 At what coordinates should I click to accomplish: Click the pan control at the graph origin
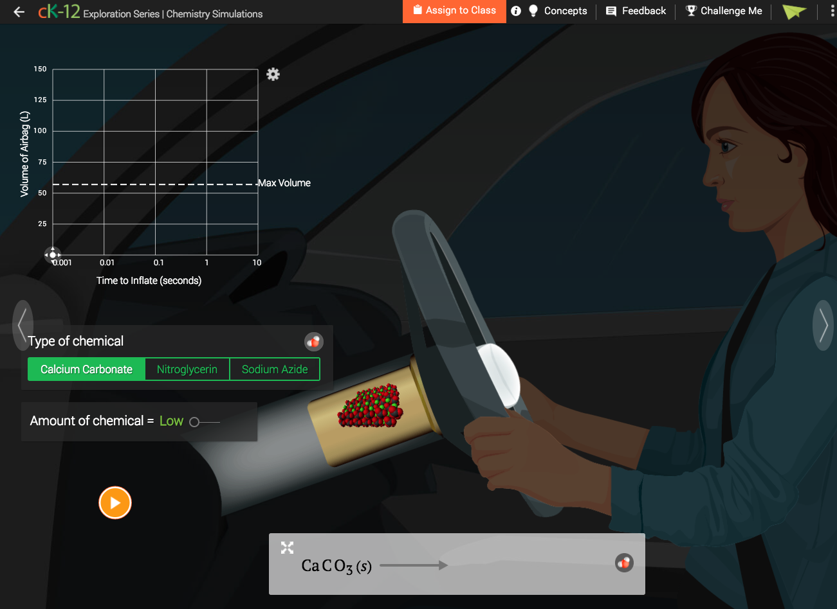pos(52,255)
